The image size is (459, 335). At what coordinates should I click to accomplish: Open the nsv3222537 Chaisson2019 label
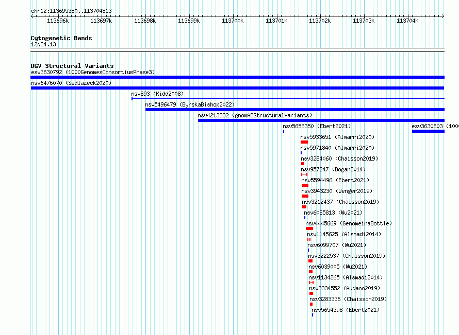pos(347,256)
